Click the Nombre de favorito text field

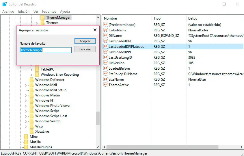tap(46, 50)
